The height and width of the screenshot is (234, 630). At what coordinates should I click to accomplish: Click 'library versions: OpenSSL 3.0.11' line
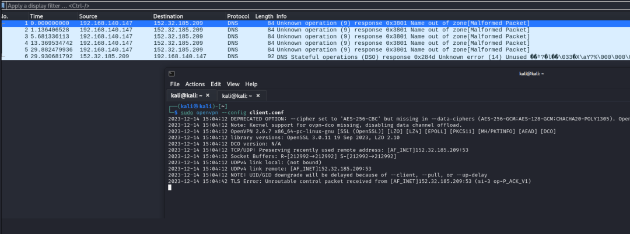284,137
